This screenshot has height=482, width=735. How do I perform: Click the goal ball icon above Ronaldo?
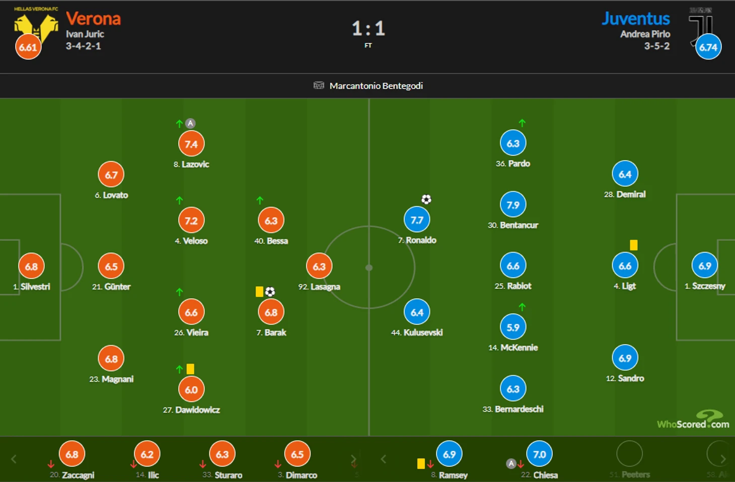tap(426, 199)
